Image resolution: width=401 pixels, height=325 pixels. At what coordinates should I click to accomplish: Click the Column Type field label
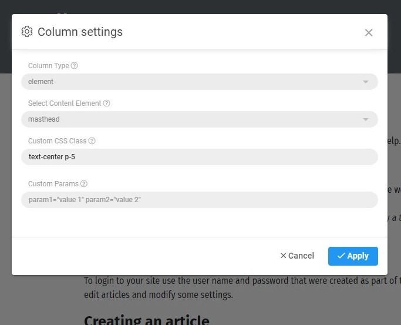coord(48,66)
